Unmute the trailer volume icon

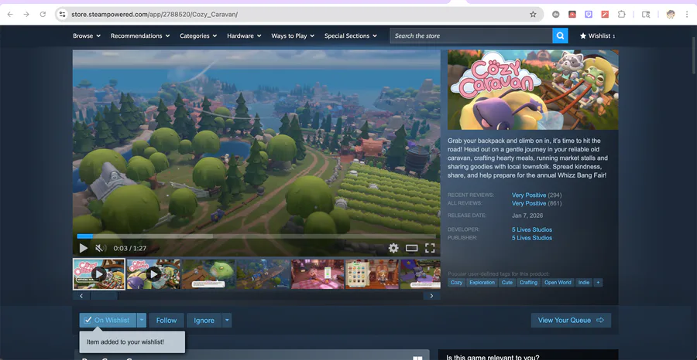(101, 248)
